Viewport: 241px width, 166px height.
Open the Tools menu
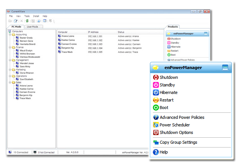(27, 16)
